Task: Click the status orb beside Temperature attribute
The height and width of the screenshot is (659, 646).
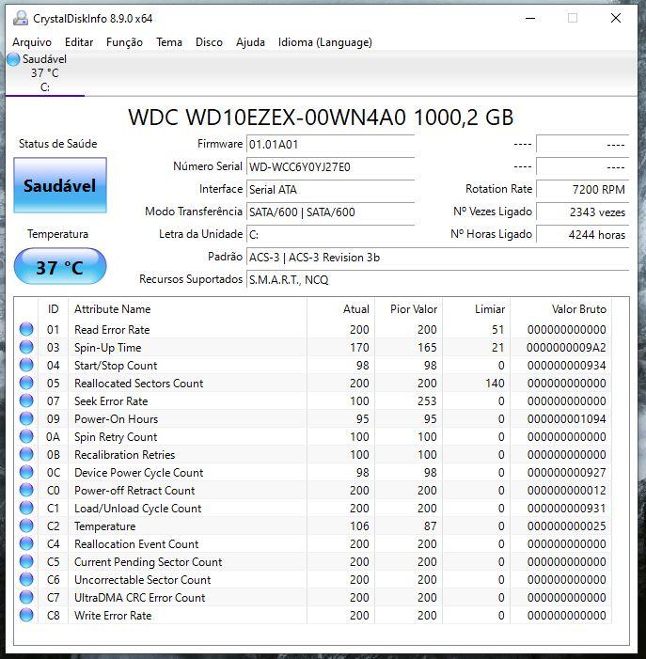Action: 26,526
